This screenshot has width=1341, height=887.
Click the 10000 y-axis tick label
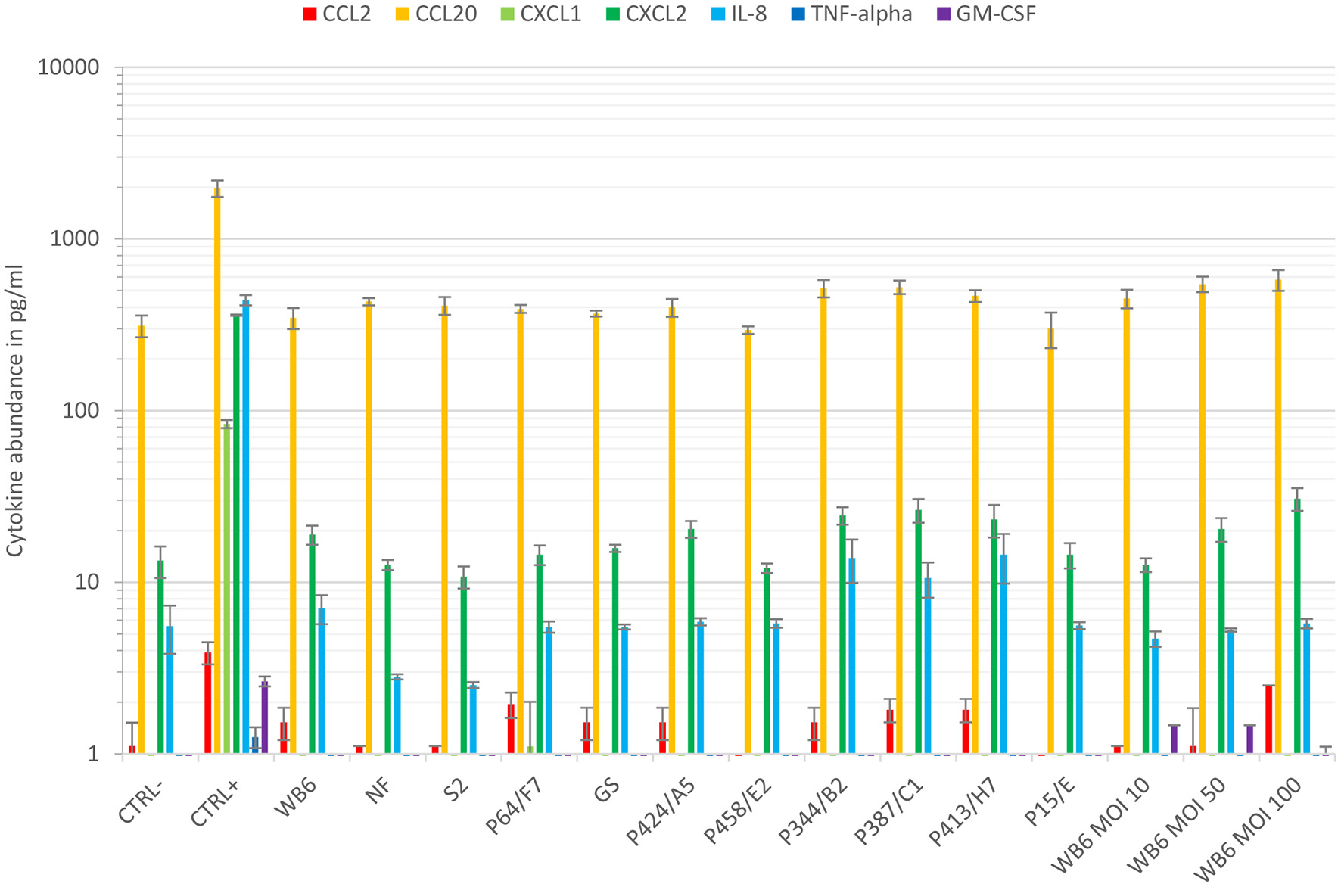tap(69, 67)
